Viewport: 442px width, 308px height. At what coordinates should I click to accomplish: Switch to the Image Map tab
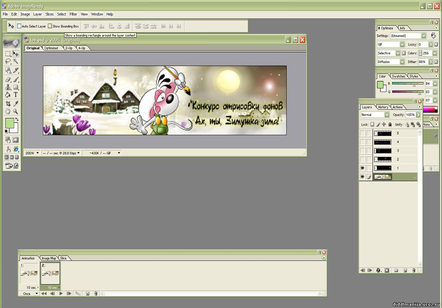tap(49, 258)
